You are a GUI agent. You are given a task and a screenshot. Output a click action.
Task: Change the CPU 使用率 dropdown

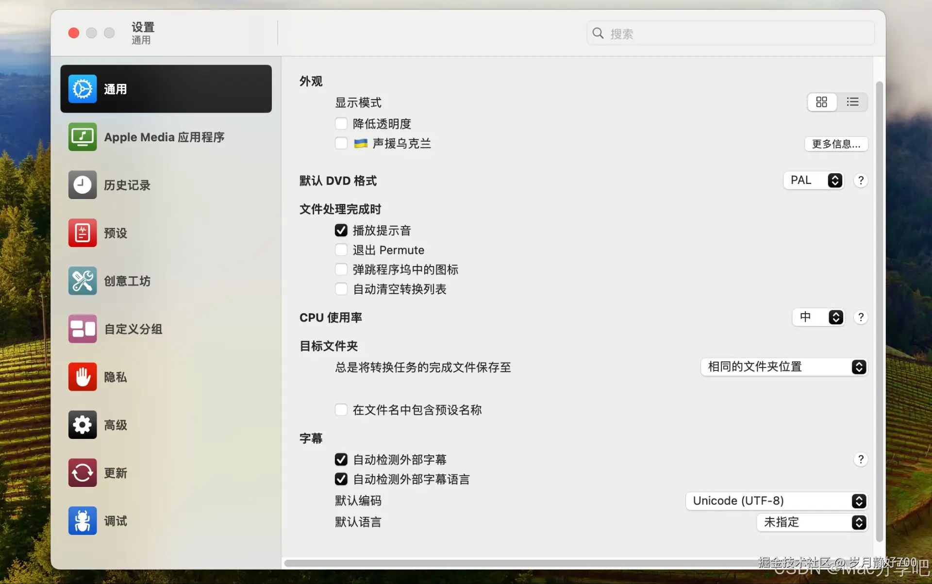(x=818, y=317)
